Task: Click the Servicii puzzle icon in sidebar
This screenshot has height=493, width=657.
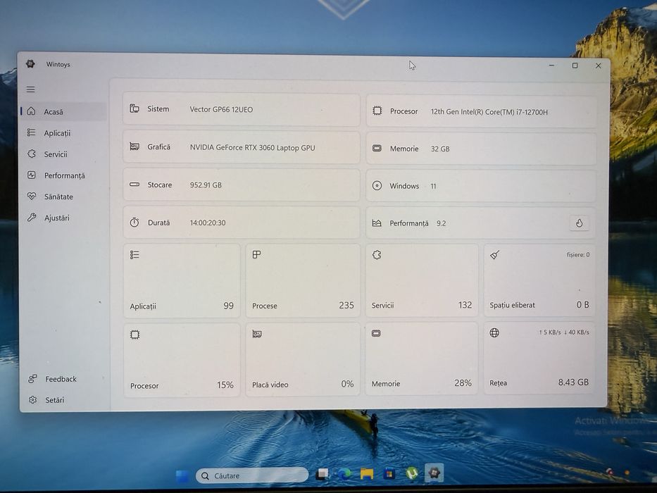Action: pos(32,154)
